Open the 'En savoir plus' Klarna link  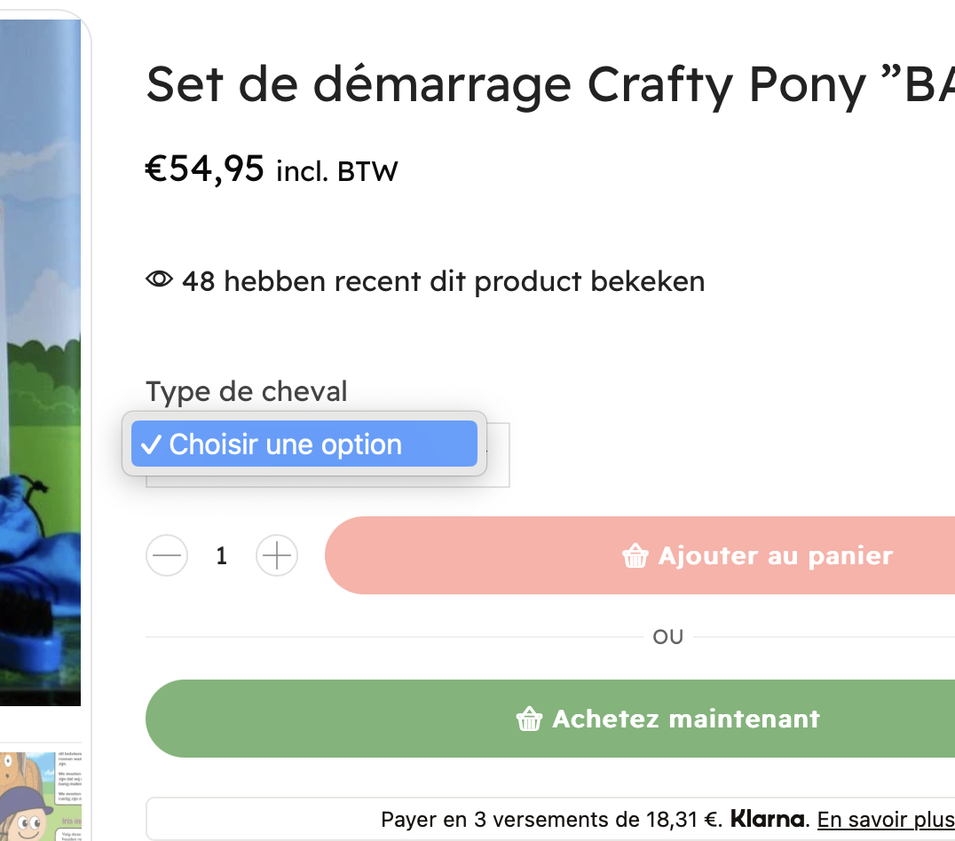[886, 819]
